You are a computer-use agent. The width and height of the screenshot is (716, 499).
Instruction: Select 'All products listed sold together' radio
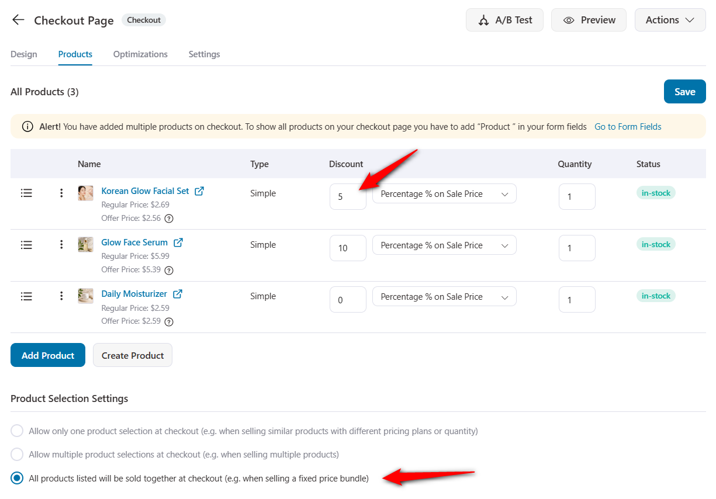click(x=18, y=479)
